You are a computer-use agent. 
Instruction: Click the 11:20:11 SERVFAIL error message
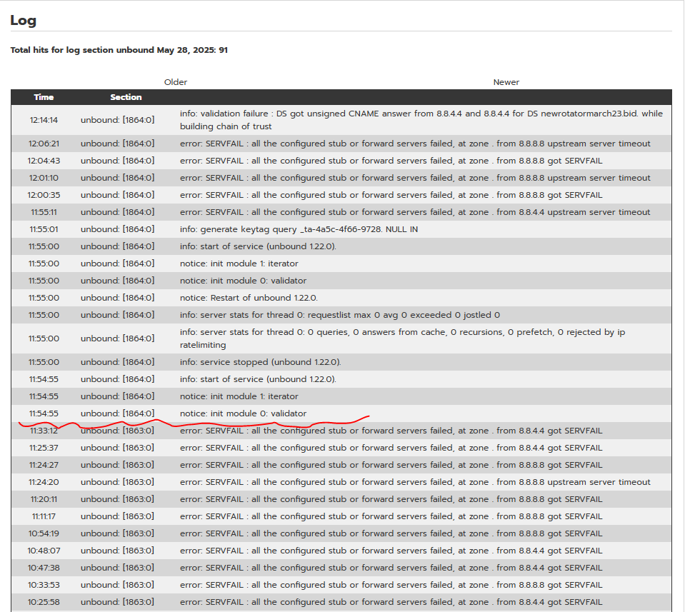click(x=391, y=499)
